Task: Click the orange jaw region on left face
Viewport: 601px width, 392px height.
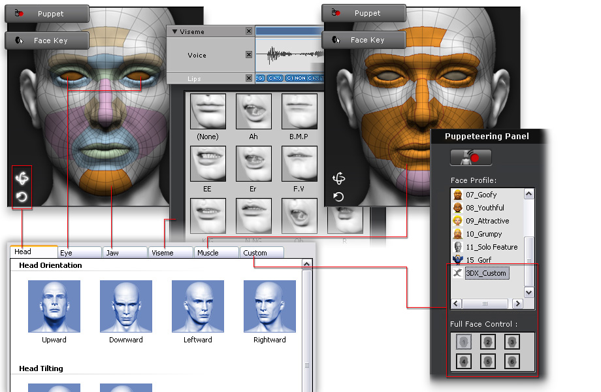Action: coord(105,182)
